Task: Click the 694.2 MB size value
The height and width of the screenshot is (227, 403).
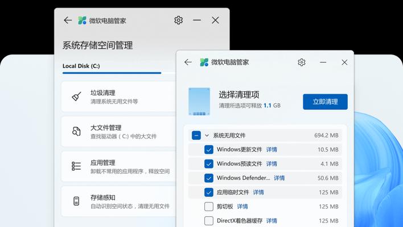Action: click(x=326, y=136)
